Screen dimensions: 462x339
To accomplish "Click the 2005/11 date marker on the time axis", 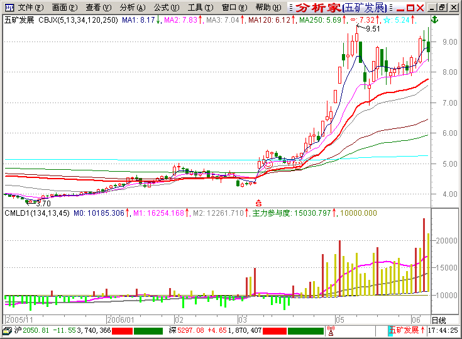I will 19,320.
